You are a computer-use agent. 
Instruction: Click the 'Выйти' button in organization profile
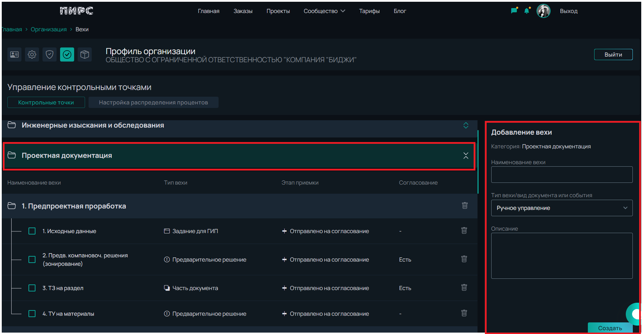(x=613, y=54)
